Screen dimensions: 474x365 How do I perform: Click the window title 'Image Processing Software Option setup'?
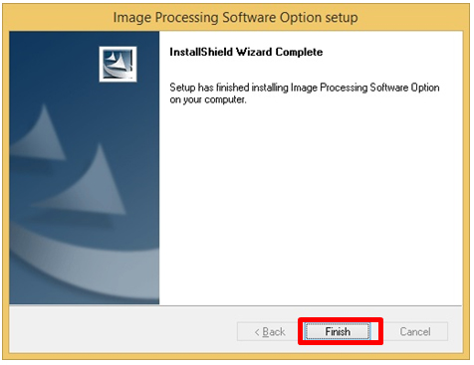pyautogui.click(x=235, y=17)
